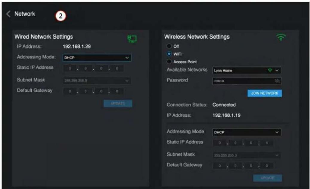Screen dimensions: 310x189
Task: Open Available Networks Lynn Home dropdown
Action: click(247, 70)
